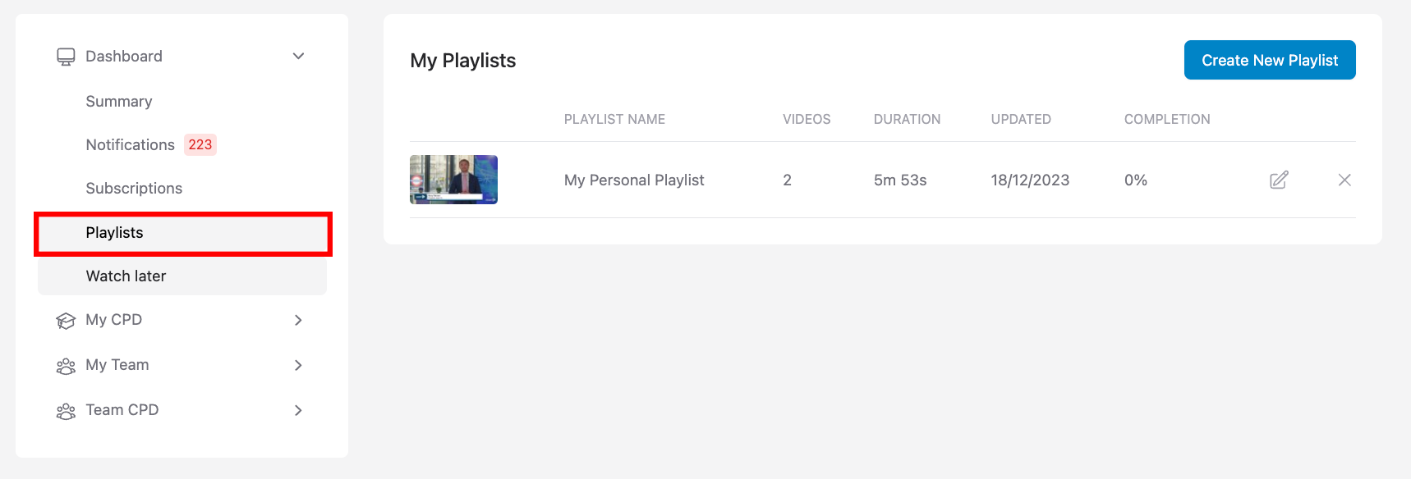Select the Dashboard monitor icon
This screenshot has height=479, width=1411.
66,55
